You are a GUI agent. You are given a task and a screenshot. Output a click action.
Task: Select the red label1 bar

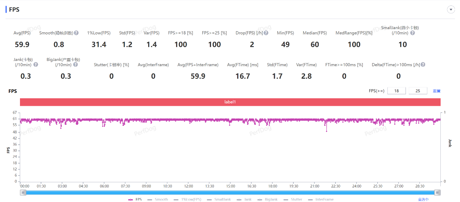[230, 102]
